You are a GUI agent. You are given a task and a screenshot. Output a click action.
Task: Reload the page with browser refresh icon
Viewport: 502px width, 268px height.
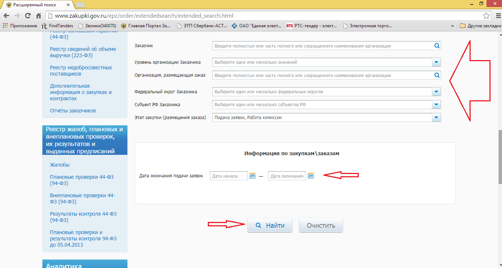(x=28, y=16)
